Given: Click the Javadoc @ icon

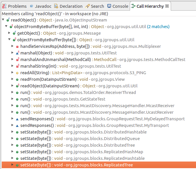Looking at the screenshot, I should [x=32, y=6].
